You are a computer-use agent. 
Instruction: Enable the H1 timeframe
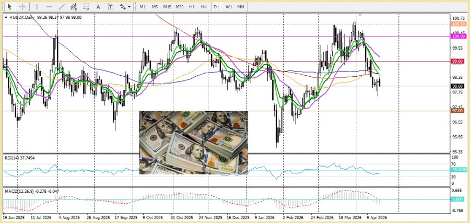point(192,7)
